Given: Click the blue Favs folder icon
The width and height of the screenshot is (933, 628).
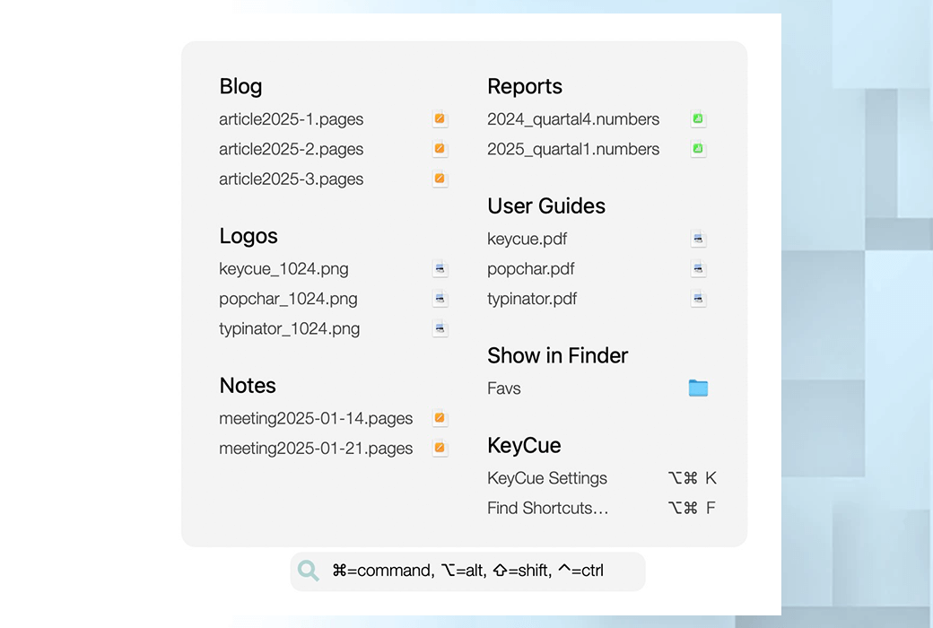Looking at the screenshot, I should 698,388.
